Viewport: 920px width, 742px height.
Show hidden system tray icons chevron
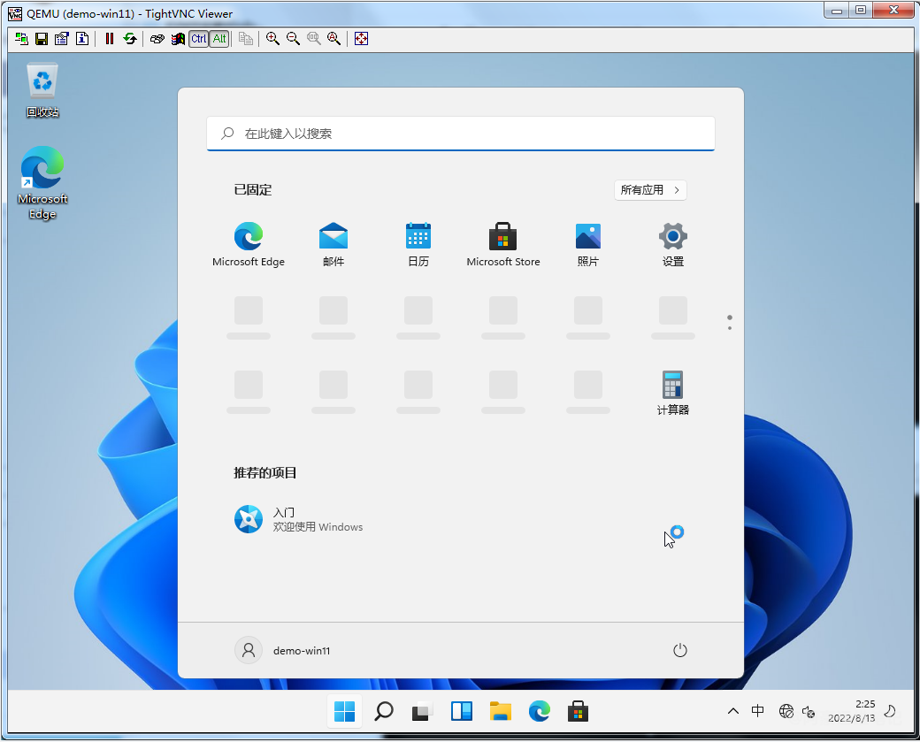click(x=732, y=711)
